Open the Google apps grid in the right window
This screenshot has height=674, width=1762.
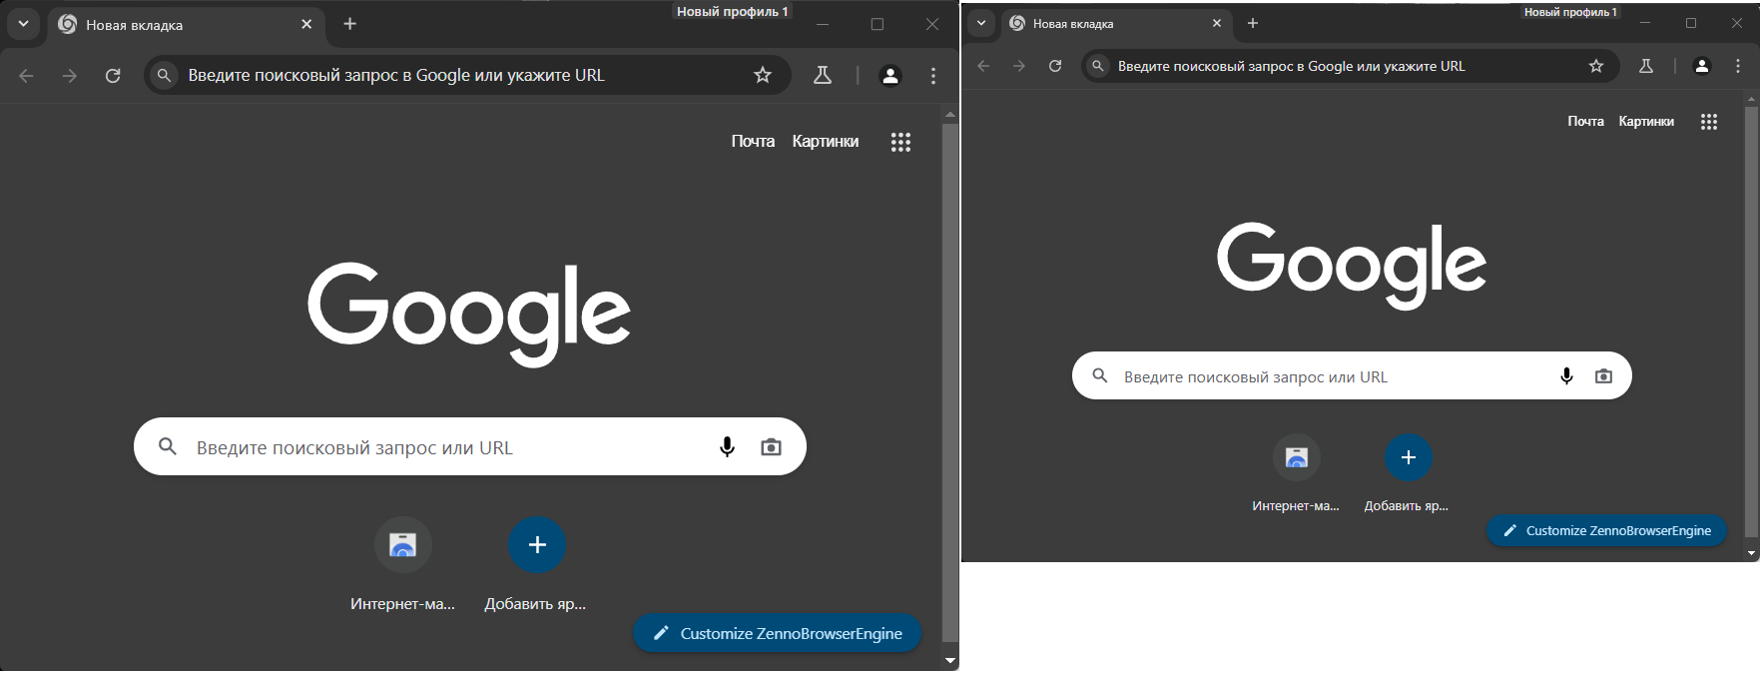coord(1709,122)
